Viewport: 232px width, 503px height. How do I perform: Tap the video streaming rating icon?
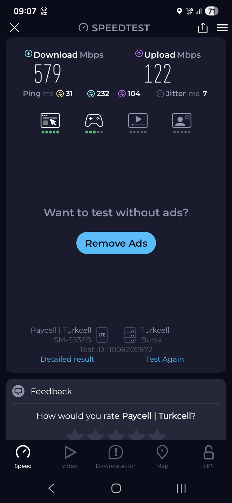[x=138, y=121]
